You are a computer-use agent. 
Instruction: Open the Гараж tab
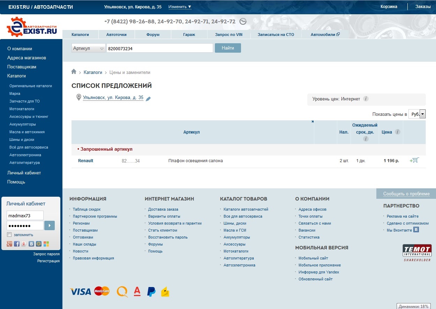coord(189,35)
